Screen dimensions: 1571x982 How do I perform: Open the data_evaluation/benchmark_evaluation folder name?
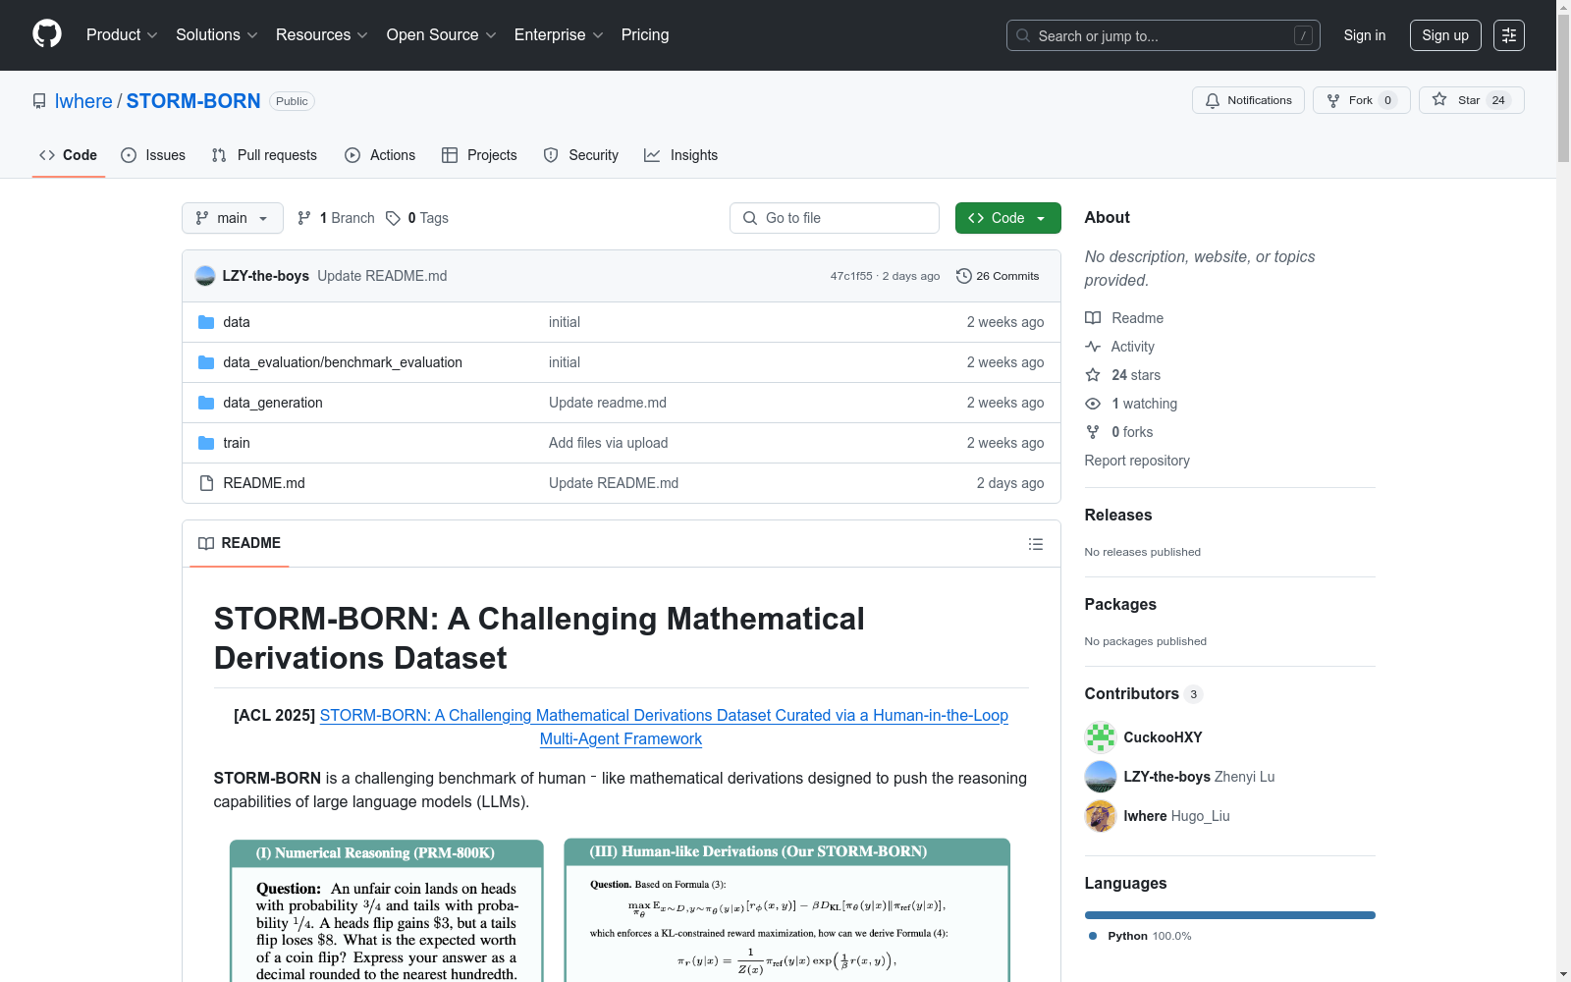[x=343, y=362]
